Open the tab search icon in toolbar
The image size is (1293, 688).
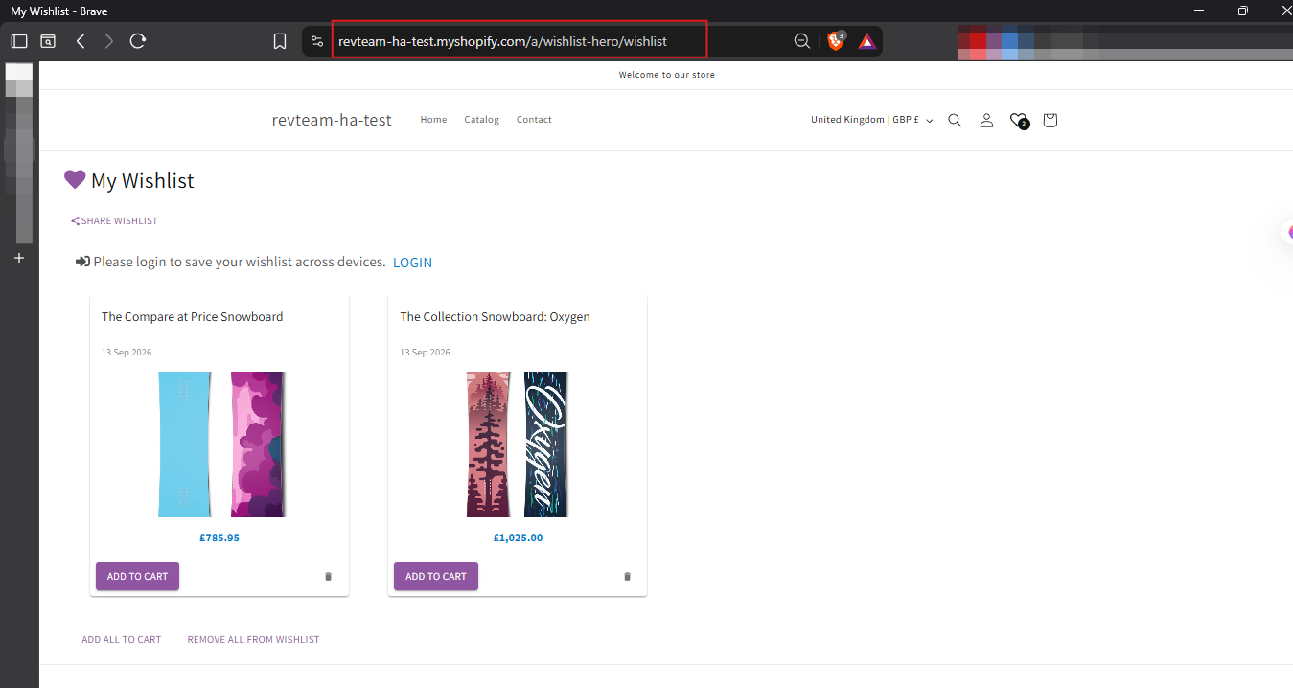[48, 41]
